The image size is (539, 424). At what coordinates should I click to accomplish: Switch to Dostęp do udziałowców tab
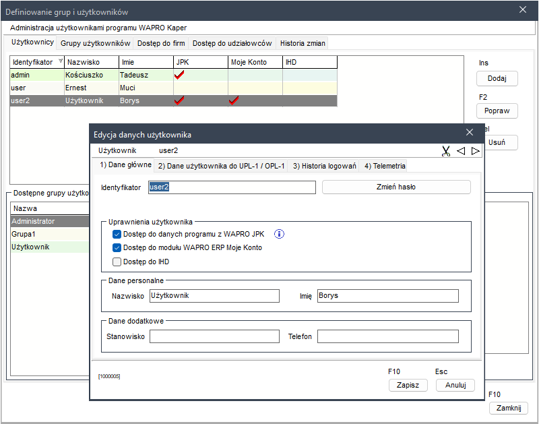(x=232, y=43)
